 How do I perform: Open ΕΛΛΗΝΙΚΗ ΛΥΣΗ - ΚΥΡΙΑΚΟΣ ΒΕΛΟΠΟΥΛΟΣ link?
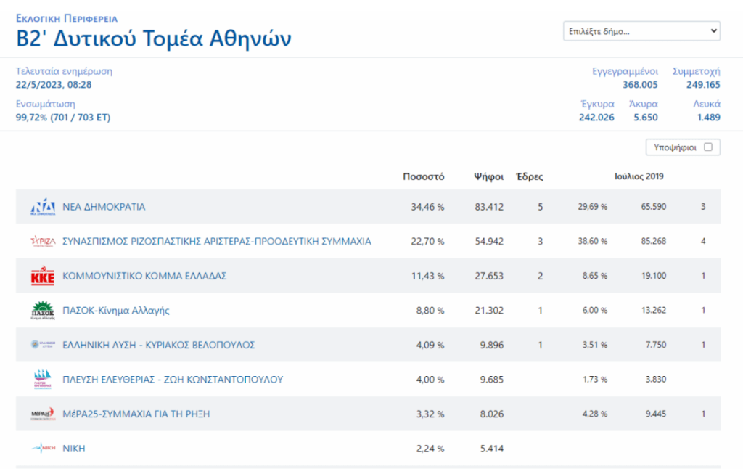click(159, 345)
